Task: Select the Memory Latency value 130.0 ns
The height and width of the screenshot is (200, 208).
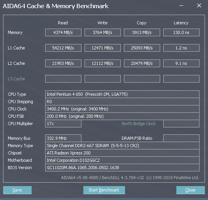Action: 181,32
